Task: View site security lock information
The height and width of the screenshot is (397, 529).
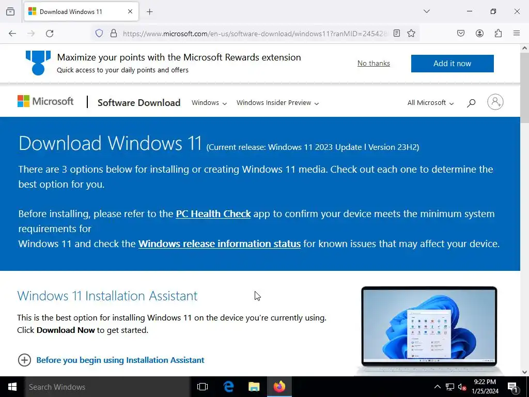Action: pos(114,34)
